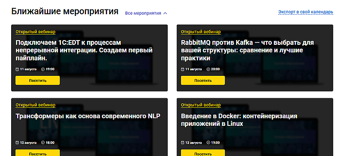Image resolution: width=344 pixels, height=156 pixels.
Task: Click clock icon next to 20:00
Action: (209, 69)
